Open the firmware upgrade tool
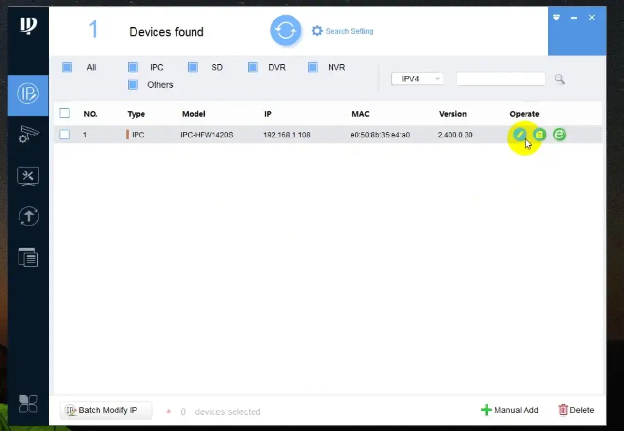The width and height of the screenshot is (624, 431). pos(28,216)
